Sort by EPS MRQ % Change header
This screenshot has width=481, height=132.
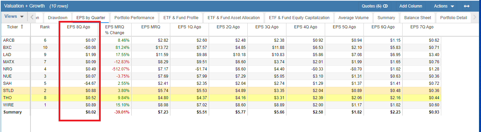tap(114, 30)
